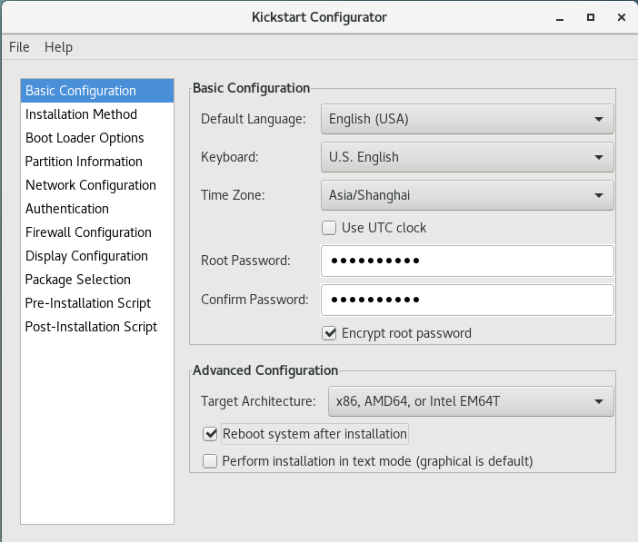The image size is (638, 542).
Task: Uncheck Encrypt root password
Action: coord(329,333)
